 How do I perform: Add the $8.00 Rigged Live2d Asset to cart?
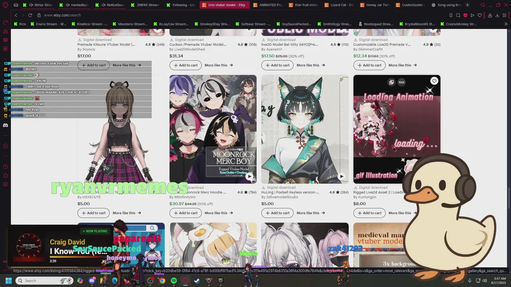coord(369,213)
